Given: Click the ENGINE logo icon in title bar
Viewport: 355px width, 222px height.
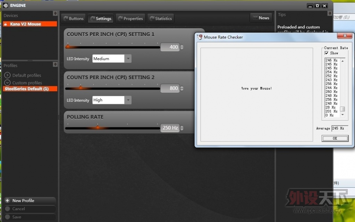Looking at the screenshot, I should pyautogui.click(x=6, y=5).
